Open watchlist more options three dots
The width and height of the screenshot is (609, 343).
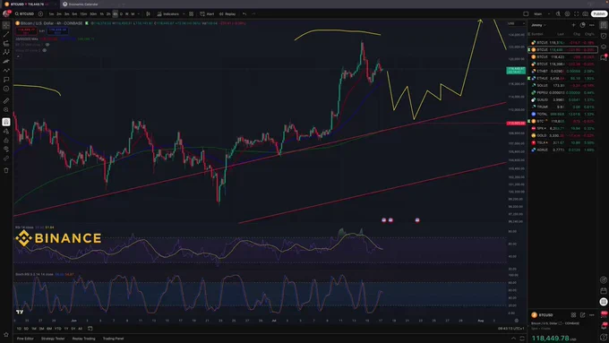pos(591,25)
